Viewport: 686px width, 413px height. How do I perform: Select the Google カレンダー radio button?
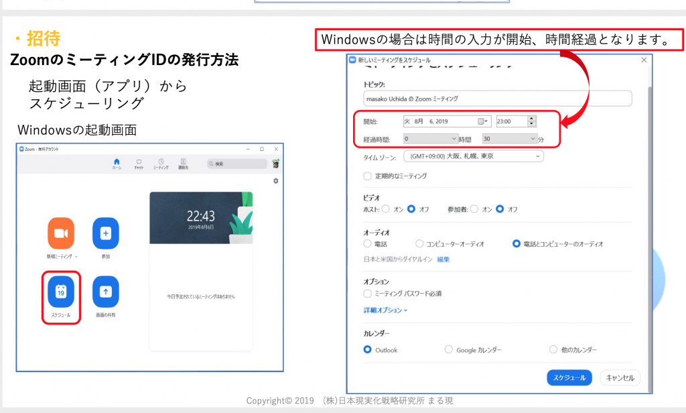tap(448, 349)
